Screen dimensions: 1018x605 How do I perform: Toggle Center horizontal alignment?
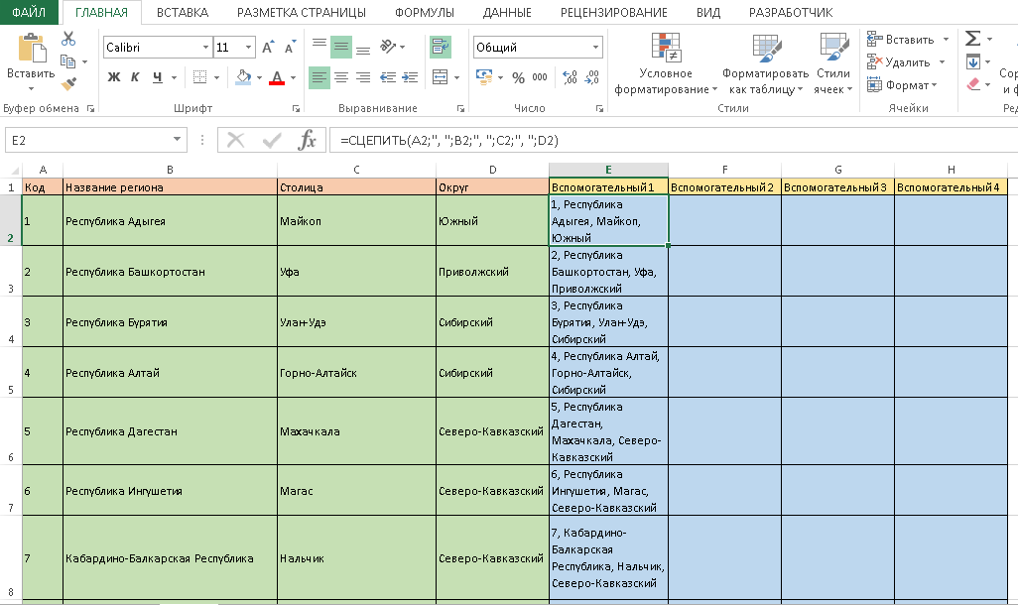coord(341,77)
